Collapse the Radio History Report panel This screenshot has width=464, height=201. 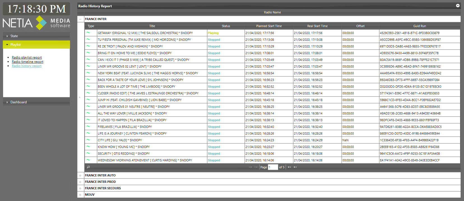click(458, 6)
